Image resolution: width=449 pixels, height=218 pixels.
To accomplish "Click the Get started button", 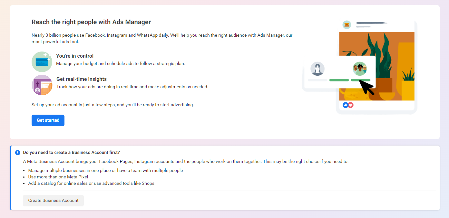I will 48,120.
